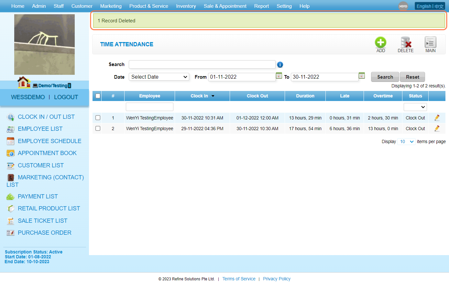Open the Staff menu
The width and height of the screenshot is (449, 292).
click(x=59, y=6)
